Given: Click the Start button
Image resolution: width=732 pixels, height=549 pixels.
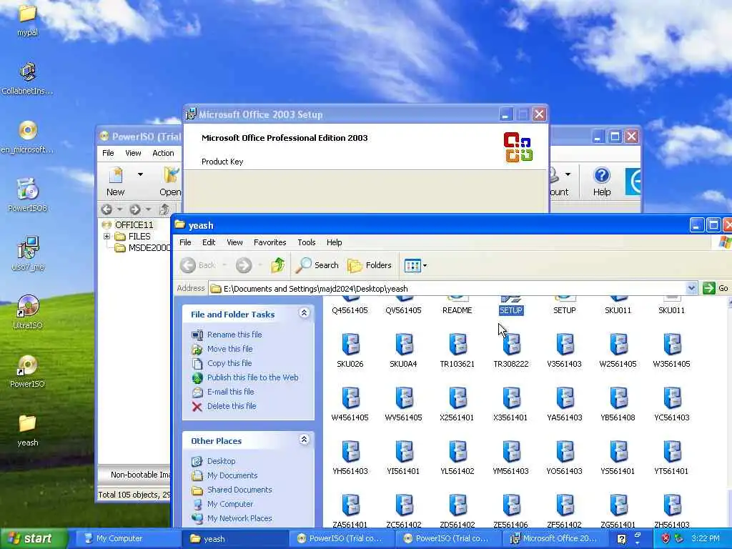Looking at the screenshot, I should (x=34, y=538).
